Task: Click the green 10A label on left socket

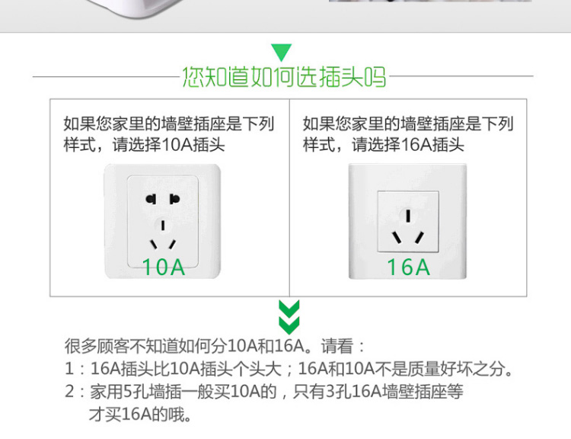Action: pos(164,267)
